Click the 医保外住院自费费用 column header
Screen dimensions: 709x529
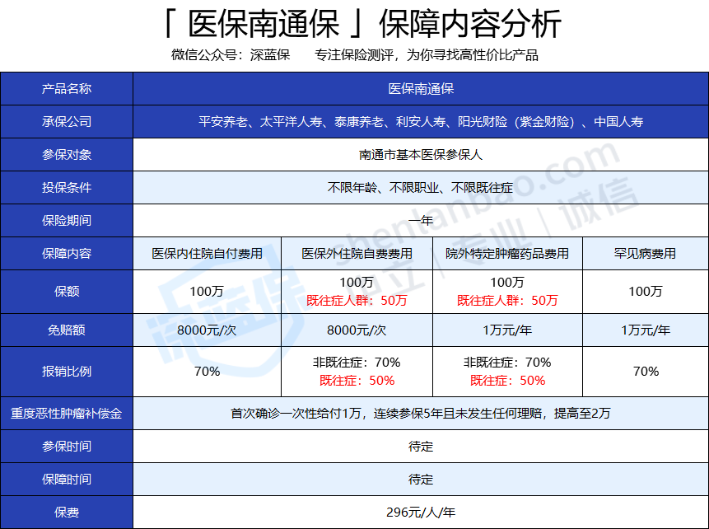(x=357, y=253)
